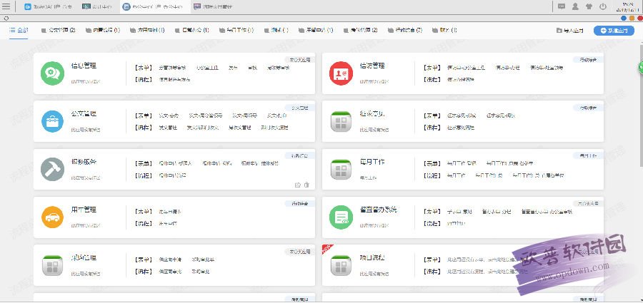Open the 信访管理 red contact-card icon
Viewport: 643px width, 303px height.
tap(341, 73)
